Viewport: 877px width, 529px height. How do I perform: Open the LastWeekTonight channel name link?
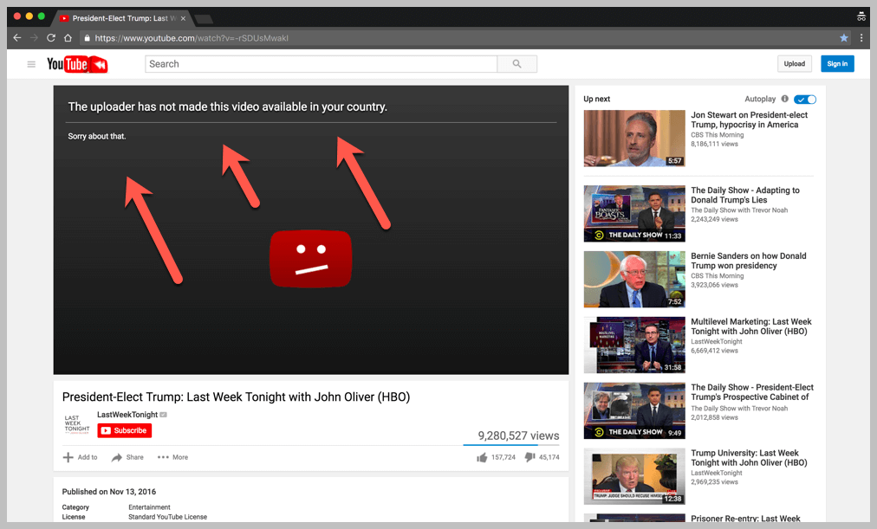[127, 415]
